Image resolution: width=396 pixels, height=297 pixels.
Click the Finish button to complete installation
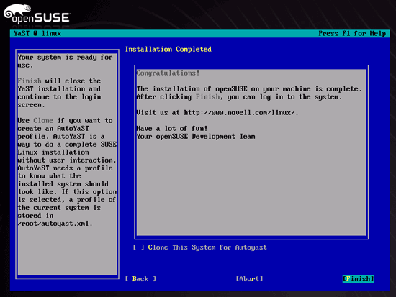point(358,279)
